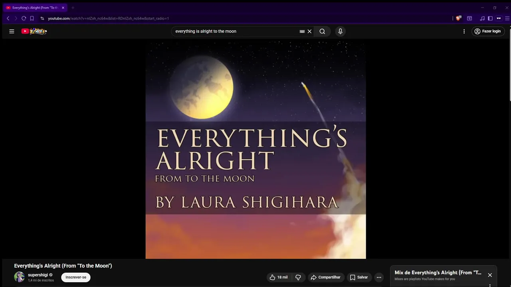Save video with the Salvar button
Image resolution: width=511 pixels, height=287 pixels.
[359, 277]
